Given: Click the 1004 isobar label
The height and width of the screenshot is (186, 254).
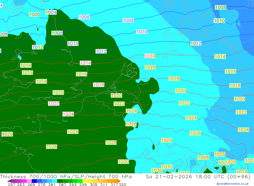Looking at the screenshot, I should coord(51,12).
